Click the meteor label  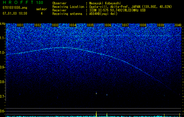(x=42, y=9)
